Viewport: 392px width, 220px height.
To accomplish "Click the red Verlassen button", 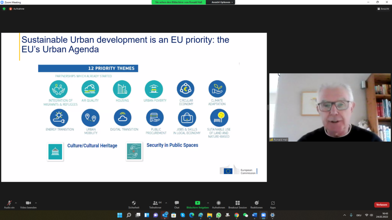I will 381,205.
